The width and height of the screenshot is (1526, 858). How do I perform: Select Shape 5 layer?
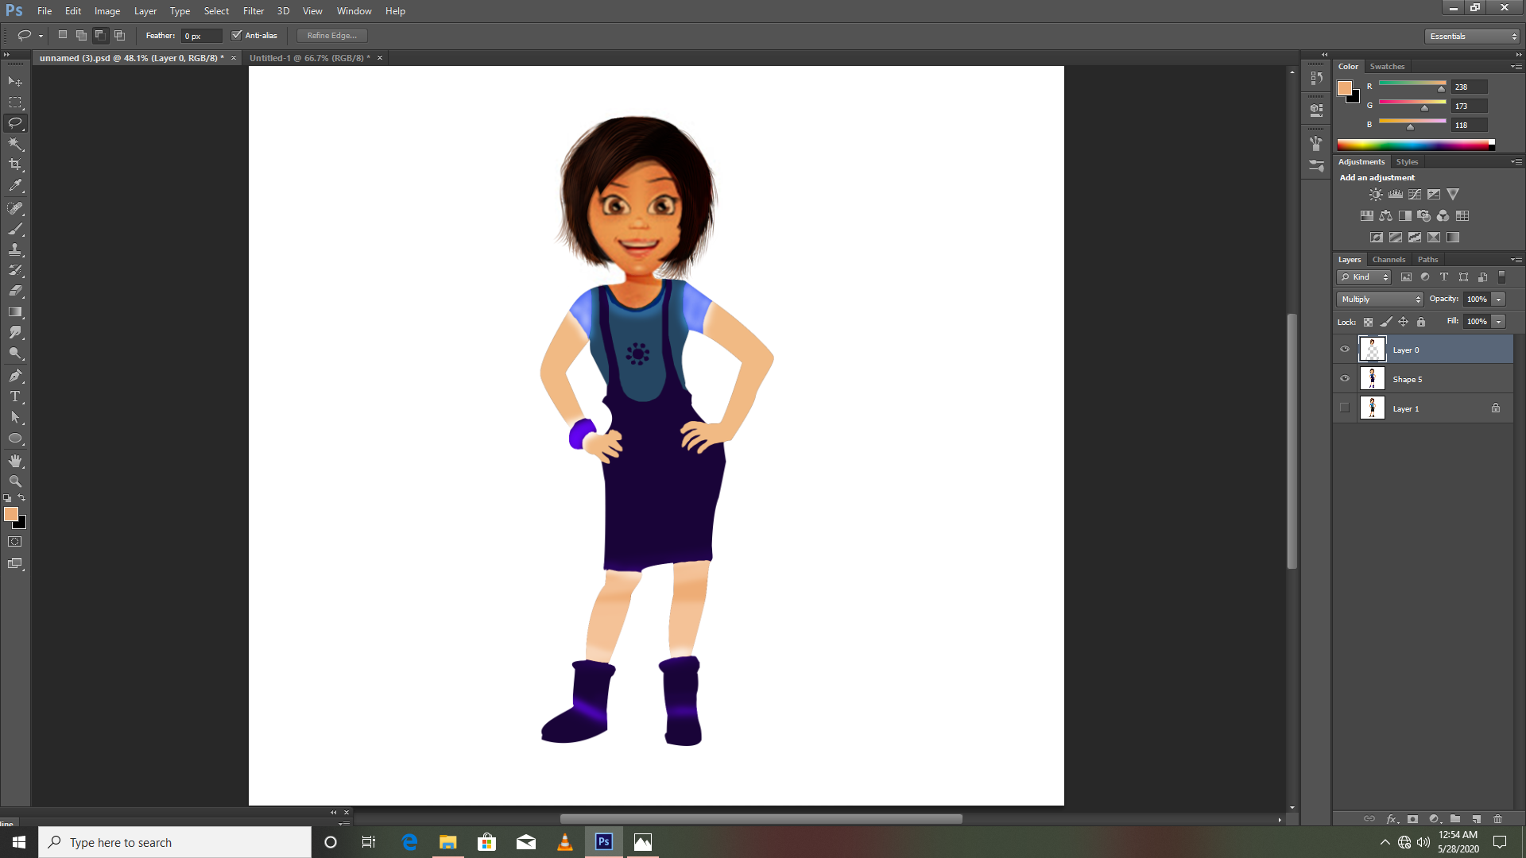pyautogui.click(x=1423, y=379)
